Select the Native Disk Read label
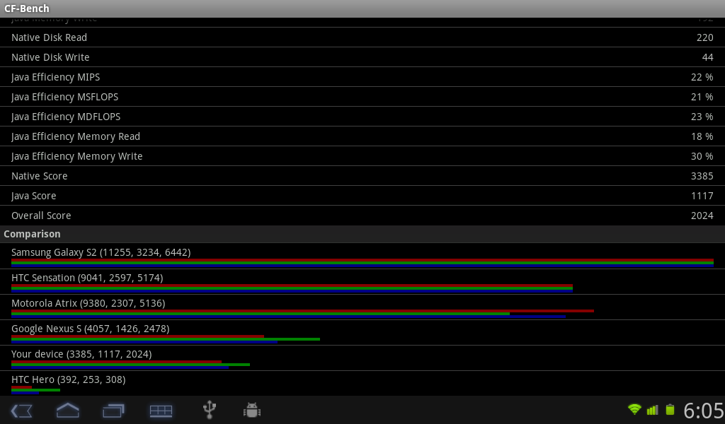725x424 pixels. point(49,37)
